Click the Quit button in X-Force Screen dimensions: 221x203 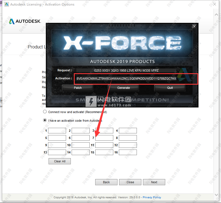point(170,88)
